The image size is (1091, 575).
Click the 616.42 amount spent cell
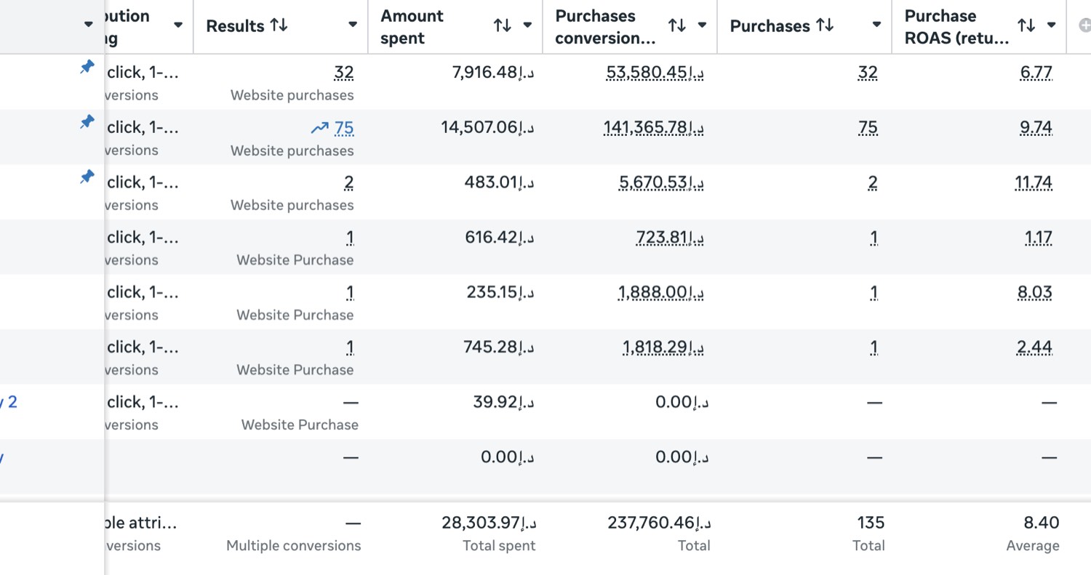point(500,238)
